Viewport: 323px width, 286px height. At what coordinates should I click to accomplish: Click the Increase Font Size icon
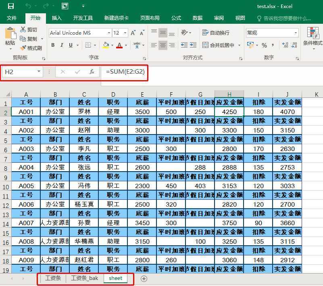[133, 33]
